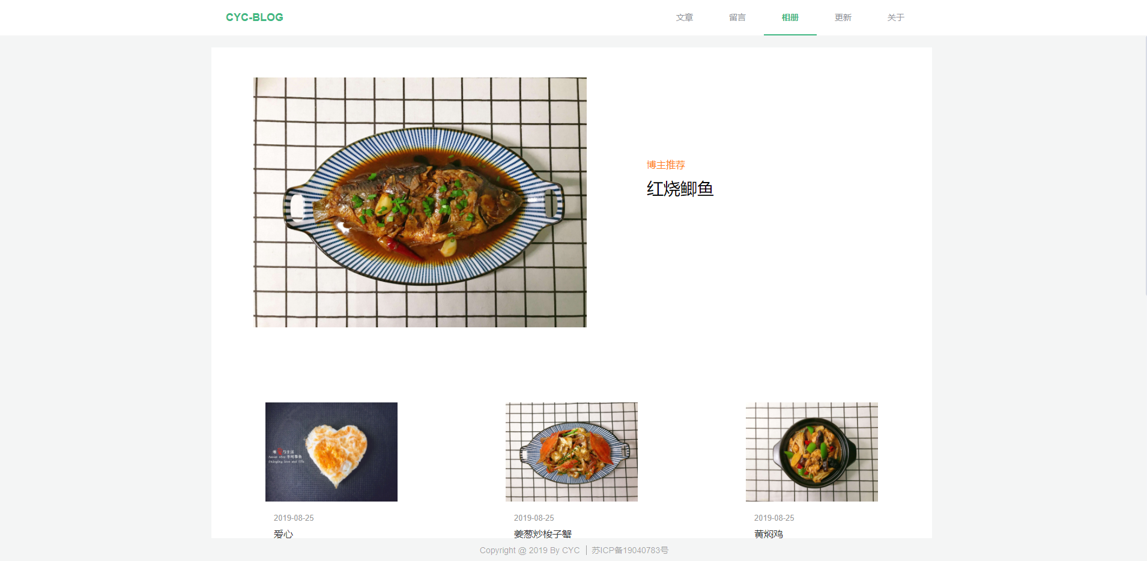Click the 博主推荐 label
Viewport: 1147px width, 561px height.
(x=666, y=165)
